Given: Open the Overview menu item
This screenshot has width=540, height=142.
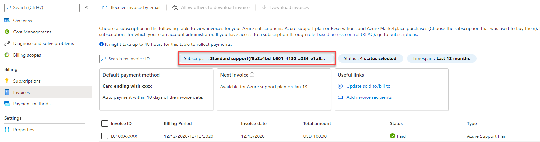Looking at the screenshot, I should [x=22, y=20].
